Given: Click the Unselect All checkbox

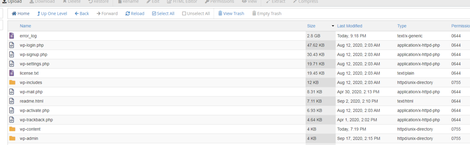Looking at the screenshot, I should [x=184, y=14].
